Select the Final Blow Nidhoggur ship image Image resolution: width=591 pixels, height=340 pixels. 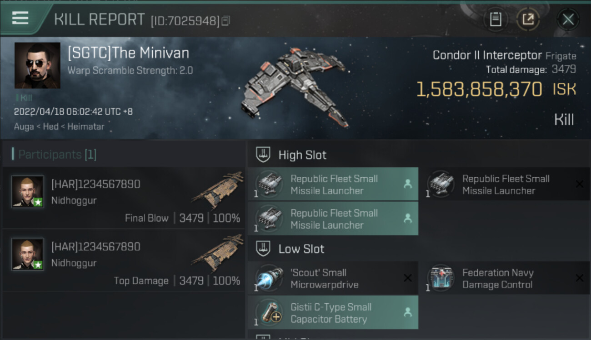point(218,189)
